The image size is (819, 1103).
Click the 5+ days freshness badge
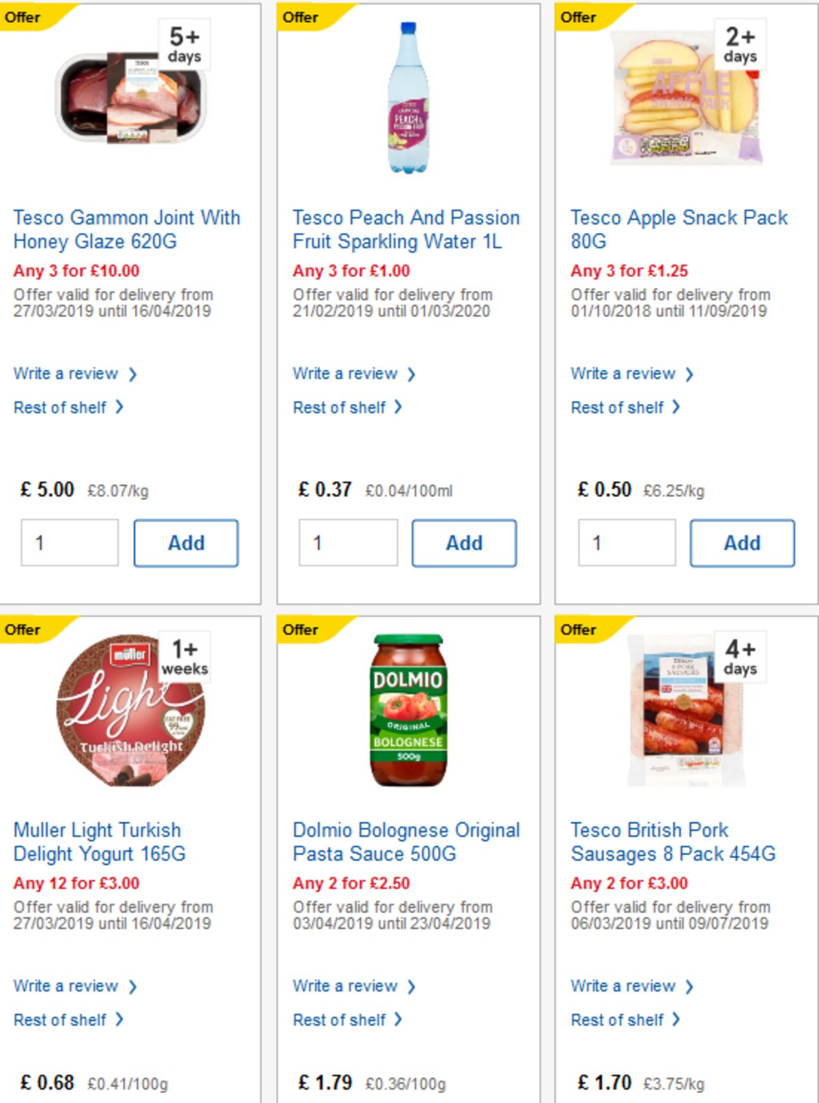184,42
